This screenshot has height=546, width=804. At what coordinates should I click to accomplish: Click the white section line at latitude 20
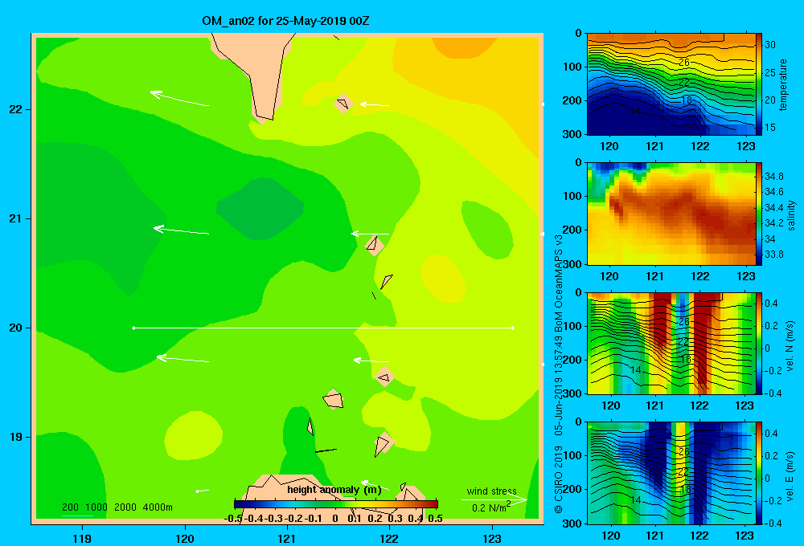coord(323,328)
